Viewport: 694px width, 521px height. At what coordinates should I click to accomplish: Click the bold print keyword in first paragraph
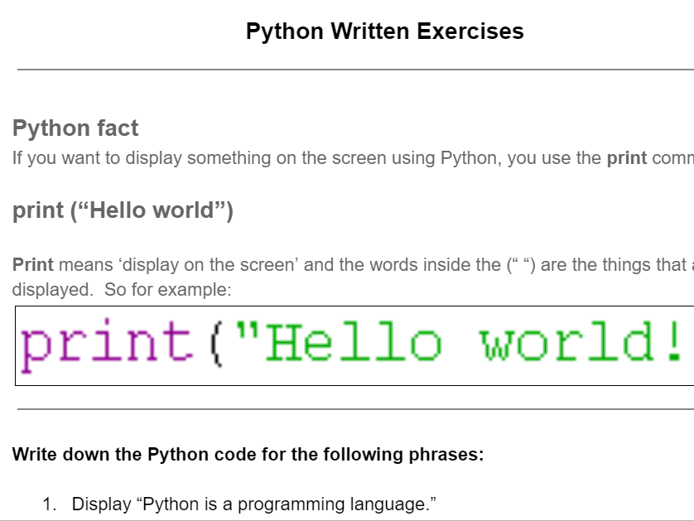tap(626, 157)
